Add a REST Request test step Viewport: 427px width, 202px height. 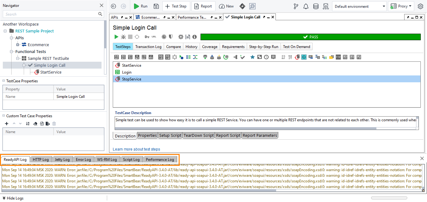(x=123, y=57)
